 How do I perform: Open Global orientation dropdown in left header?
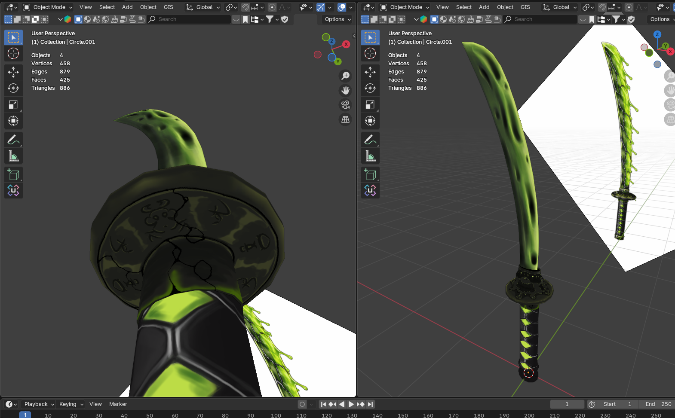coord(203,7)
